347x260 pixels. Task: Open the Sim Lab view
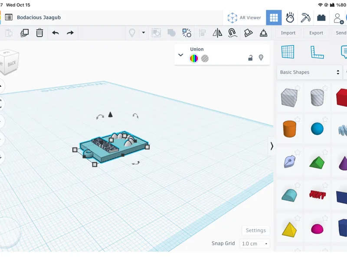[x=290, y=17]
